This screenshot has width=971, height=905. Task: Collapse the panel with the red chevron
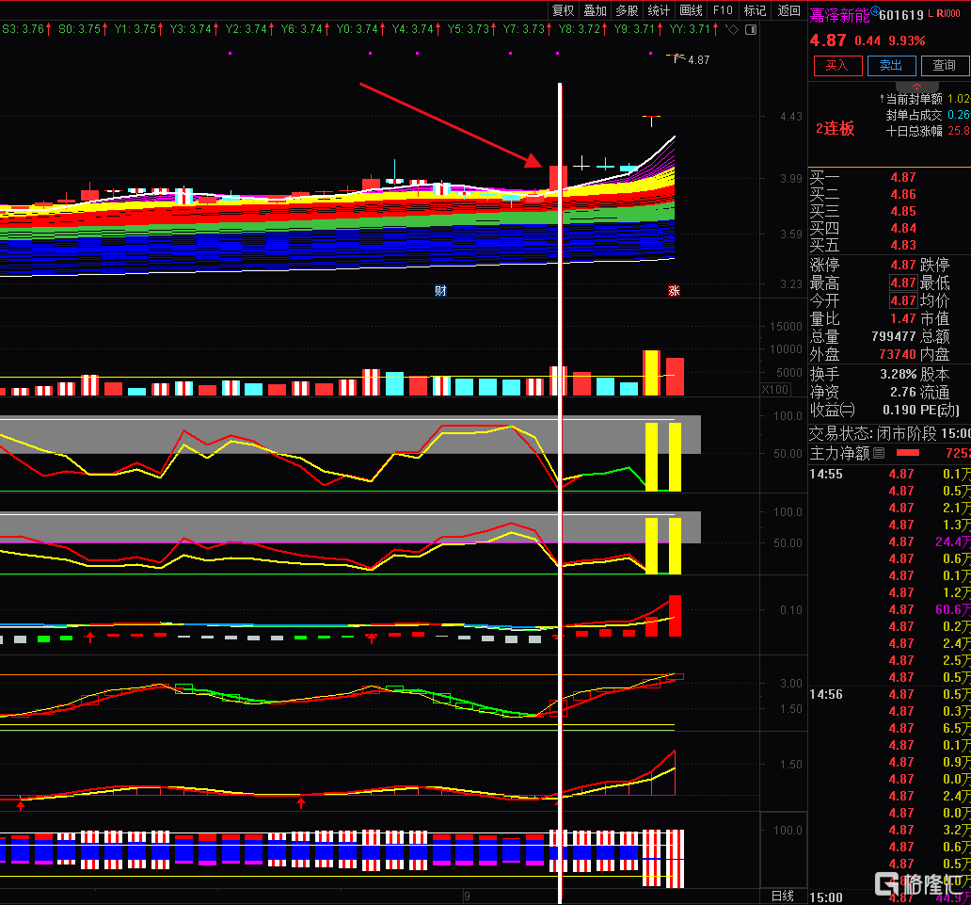click(917, 86)
